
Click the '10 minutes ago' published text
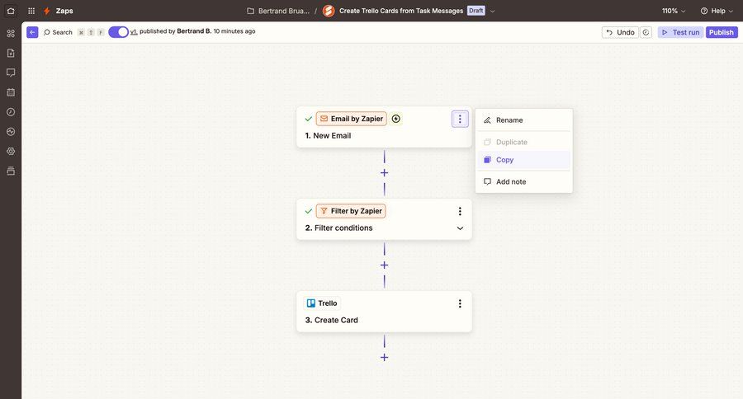click(234, 31)
